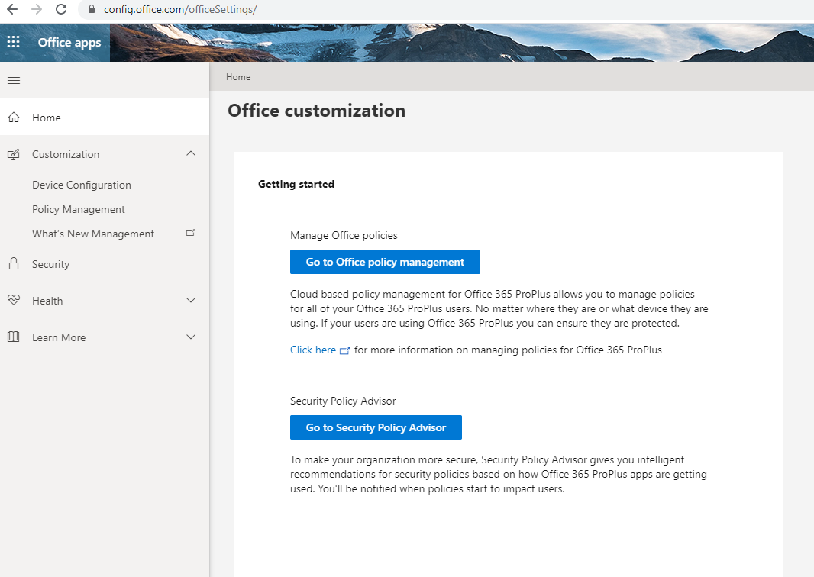The image size is (814, 577).
Task: Go to Office policy management
Action: pos(385,261)
